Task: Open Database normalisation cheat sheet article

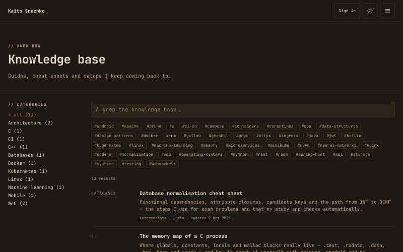Action: pyautogui.click(x=191, y=194)
